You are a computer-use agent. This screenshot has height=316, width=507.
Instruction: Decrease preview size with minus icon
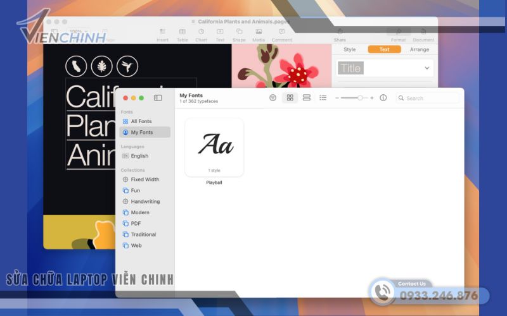tap(337, 98)
